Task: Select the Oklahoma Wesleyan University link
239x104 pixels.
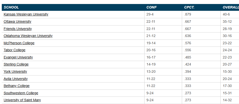Action: 28,36
